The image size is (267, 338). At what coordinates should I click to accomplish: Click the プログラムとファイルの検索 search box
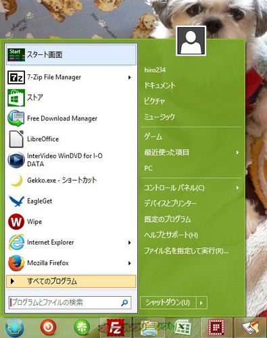[70, 303]
